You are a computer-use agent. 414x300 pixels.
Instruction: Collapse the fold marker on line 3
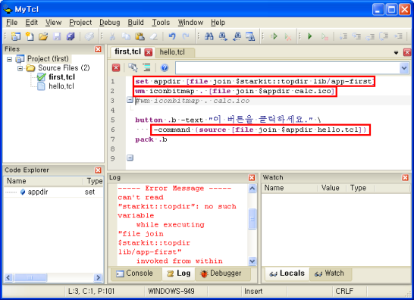(x=130, y=100)
